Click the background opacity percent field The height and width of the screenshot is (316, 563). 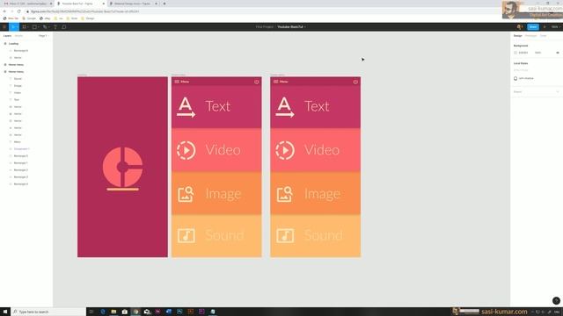537,53
